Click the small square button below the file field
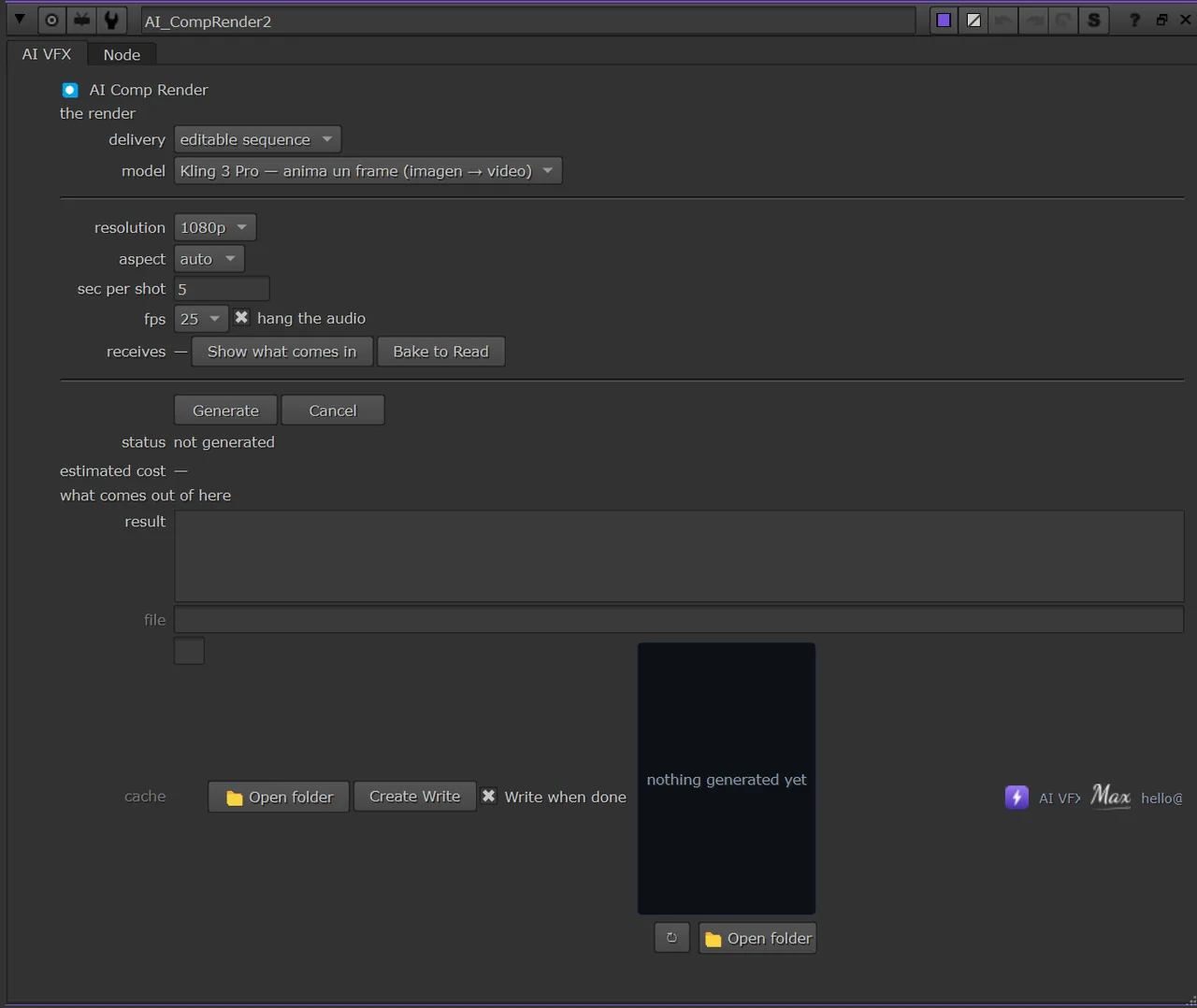The image size is (1197, 1008). 189,651
